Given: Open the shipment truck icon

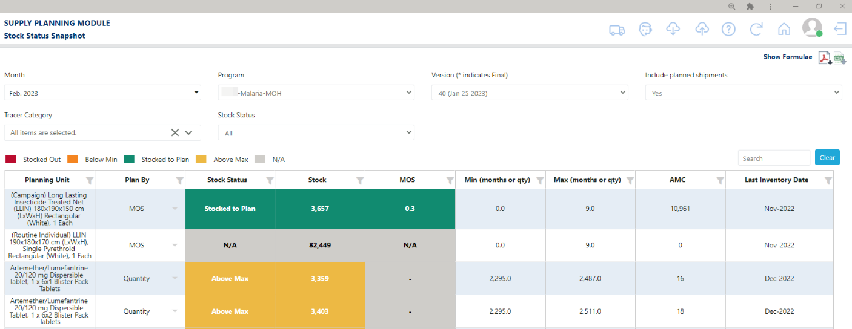Looking at the screenshot, I should click(x=617, y=30).
